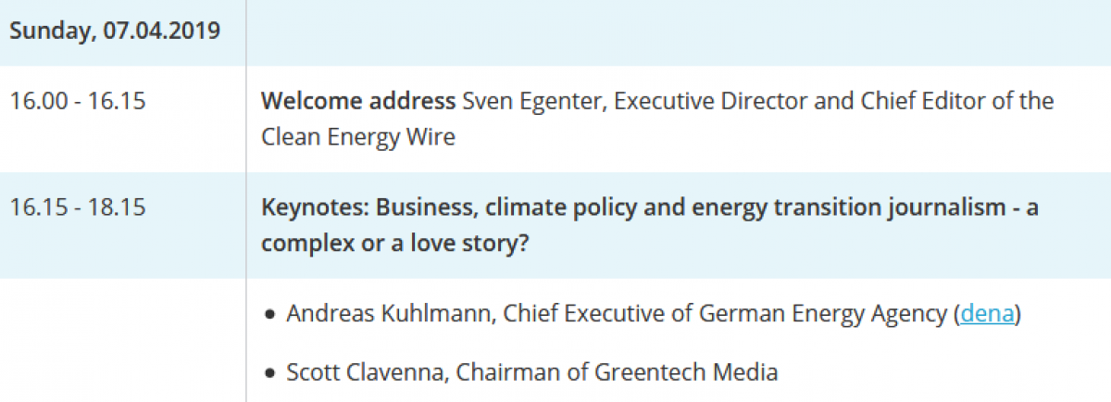Open the dena hyperlink
Image resolution: width=1111 pixels, height=402 pixels.
pos(987,314)
